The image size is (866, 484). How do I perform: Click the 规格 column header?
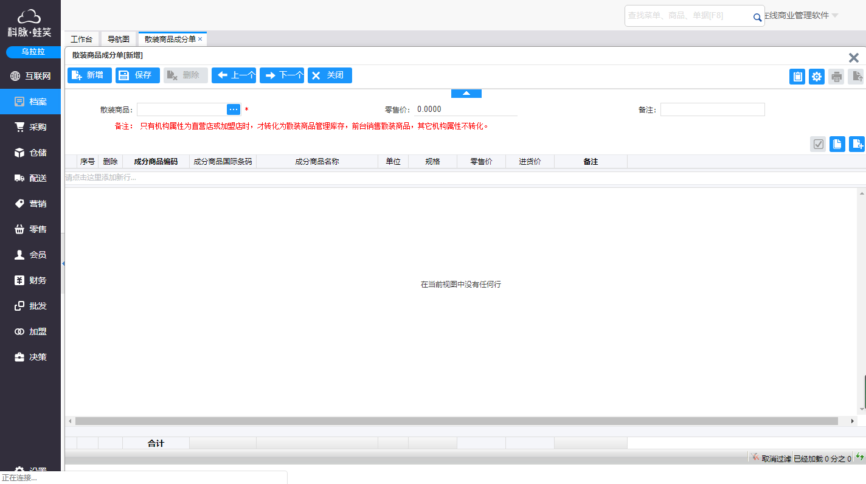click(432, 162)
